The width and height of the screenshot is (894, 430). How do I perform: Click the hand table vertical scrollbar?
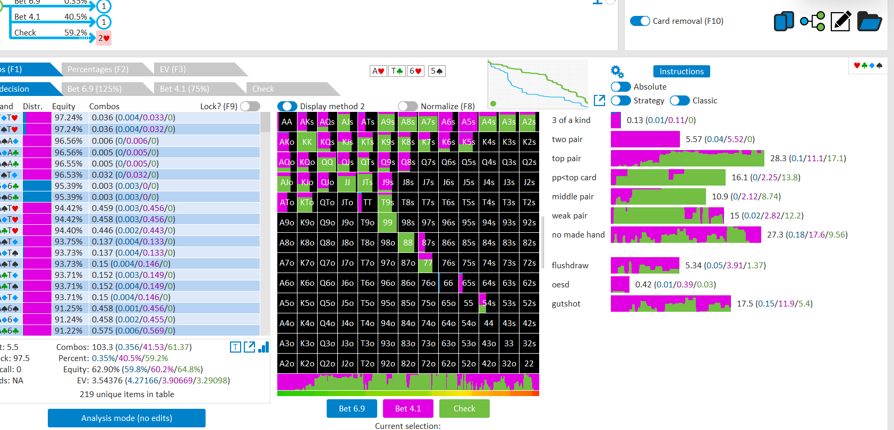[x=265, y=223]
